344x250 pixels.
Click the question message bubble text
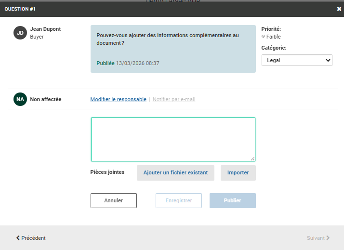tap(167, 39)
